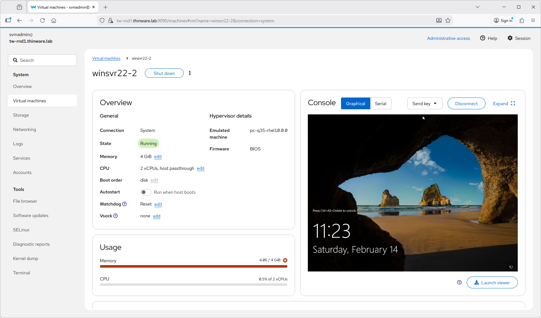The height and width of the screenshot is (318, 541).
Task: Click the tracking protection shield icon
Action: pos(102,20)
